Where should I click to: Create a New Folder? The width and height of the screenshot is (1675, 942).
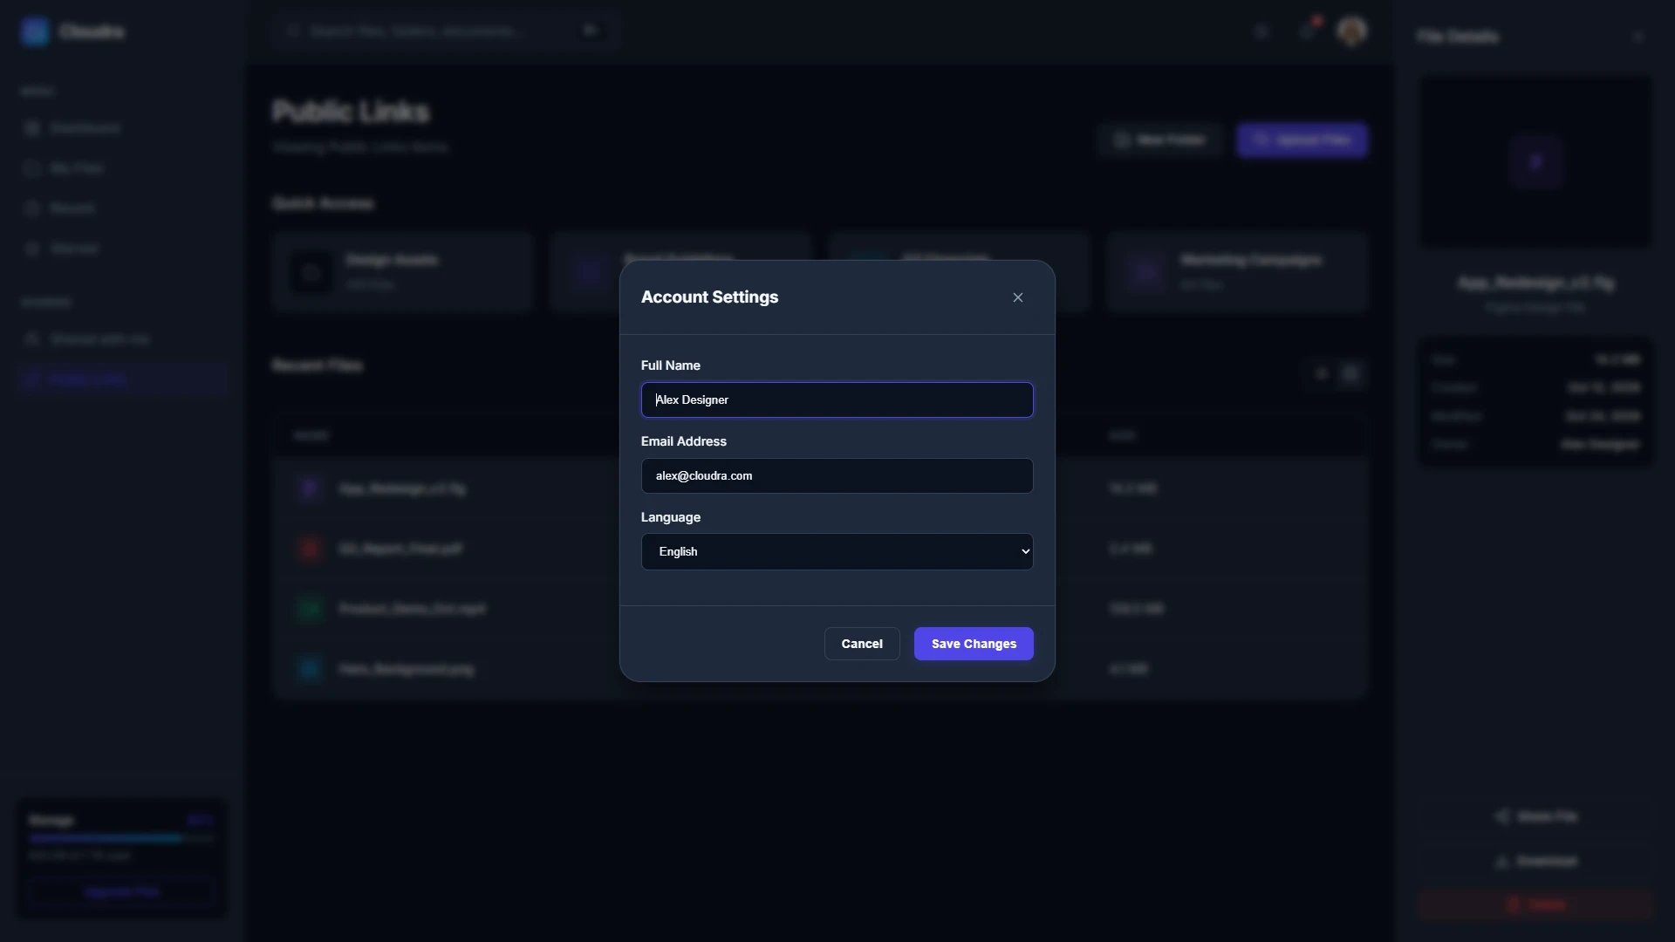1160,140
